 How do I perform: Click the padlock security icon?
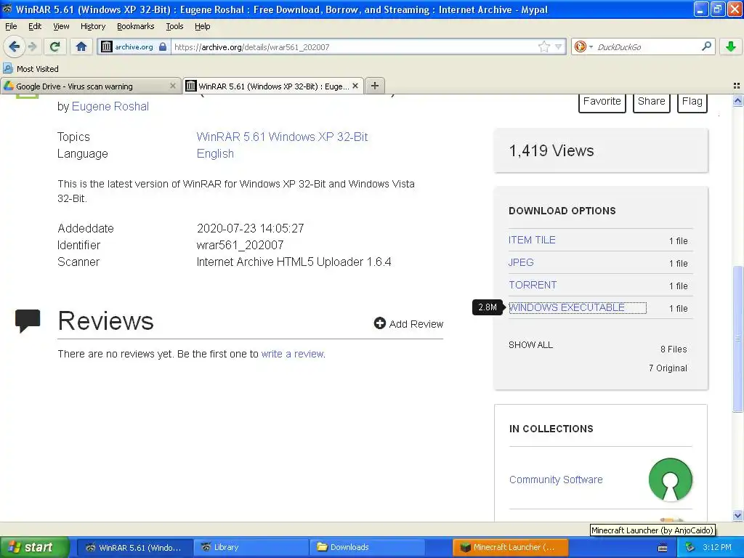(163, 46)
